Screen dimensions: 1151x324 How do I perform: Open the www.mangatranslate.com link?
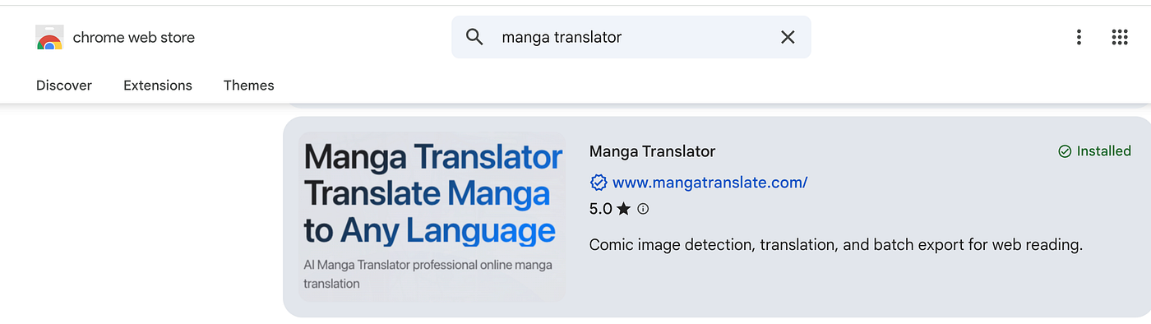[x=710, y=183]
